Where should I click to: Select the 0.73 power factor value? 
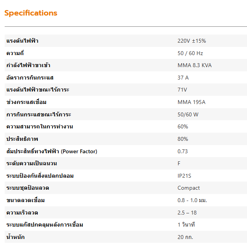point(183,151)
